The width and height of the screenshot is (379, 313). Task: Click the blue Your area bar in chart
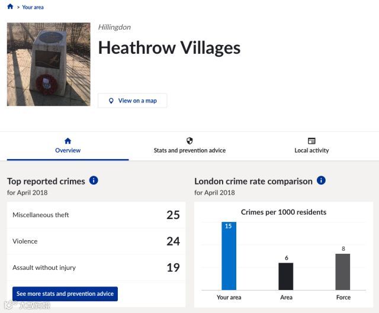point(229,257)
